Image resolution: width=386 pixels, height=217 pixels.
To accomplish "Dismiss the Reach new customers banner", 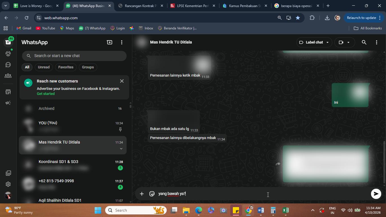I will tap(122, 81).
